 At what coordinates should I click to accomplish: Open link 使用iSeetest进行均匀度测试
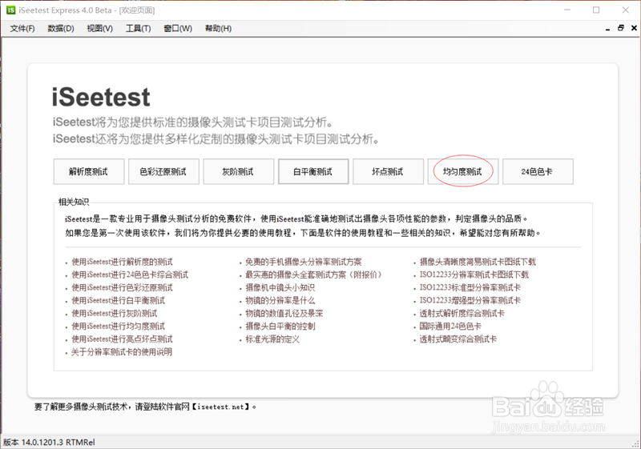[x=118, y=326]
